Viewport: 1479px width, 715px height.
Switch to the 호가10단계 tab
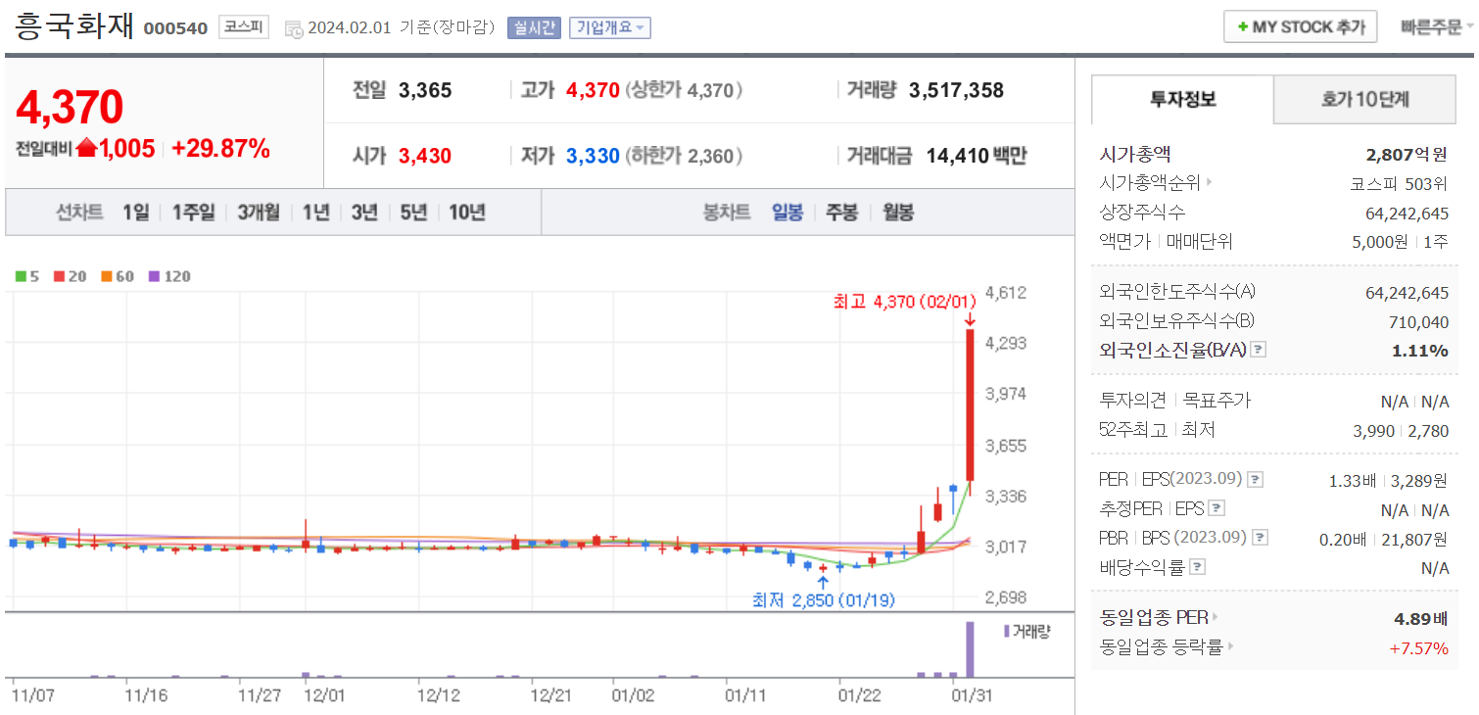point(1365,99)
